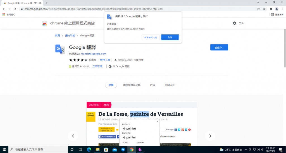286x153 pixels.
Task: Click 實用工具 category link
Action: (105, 60)
